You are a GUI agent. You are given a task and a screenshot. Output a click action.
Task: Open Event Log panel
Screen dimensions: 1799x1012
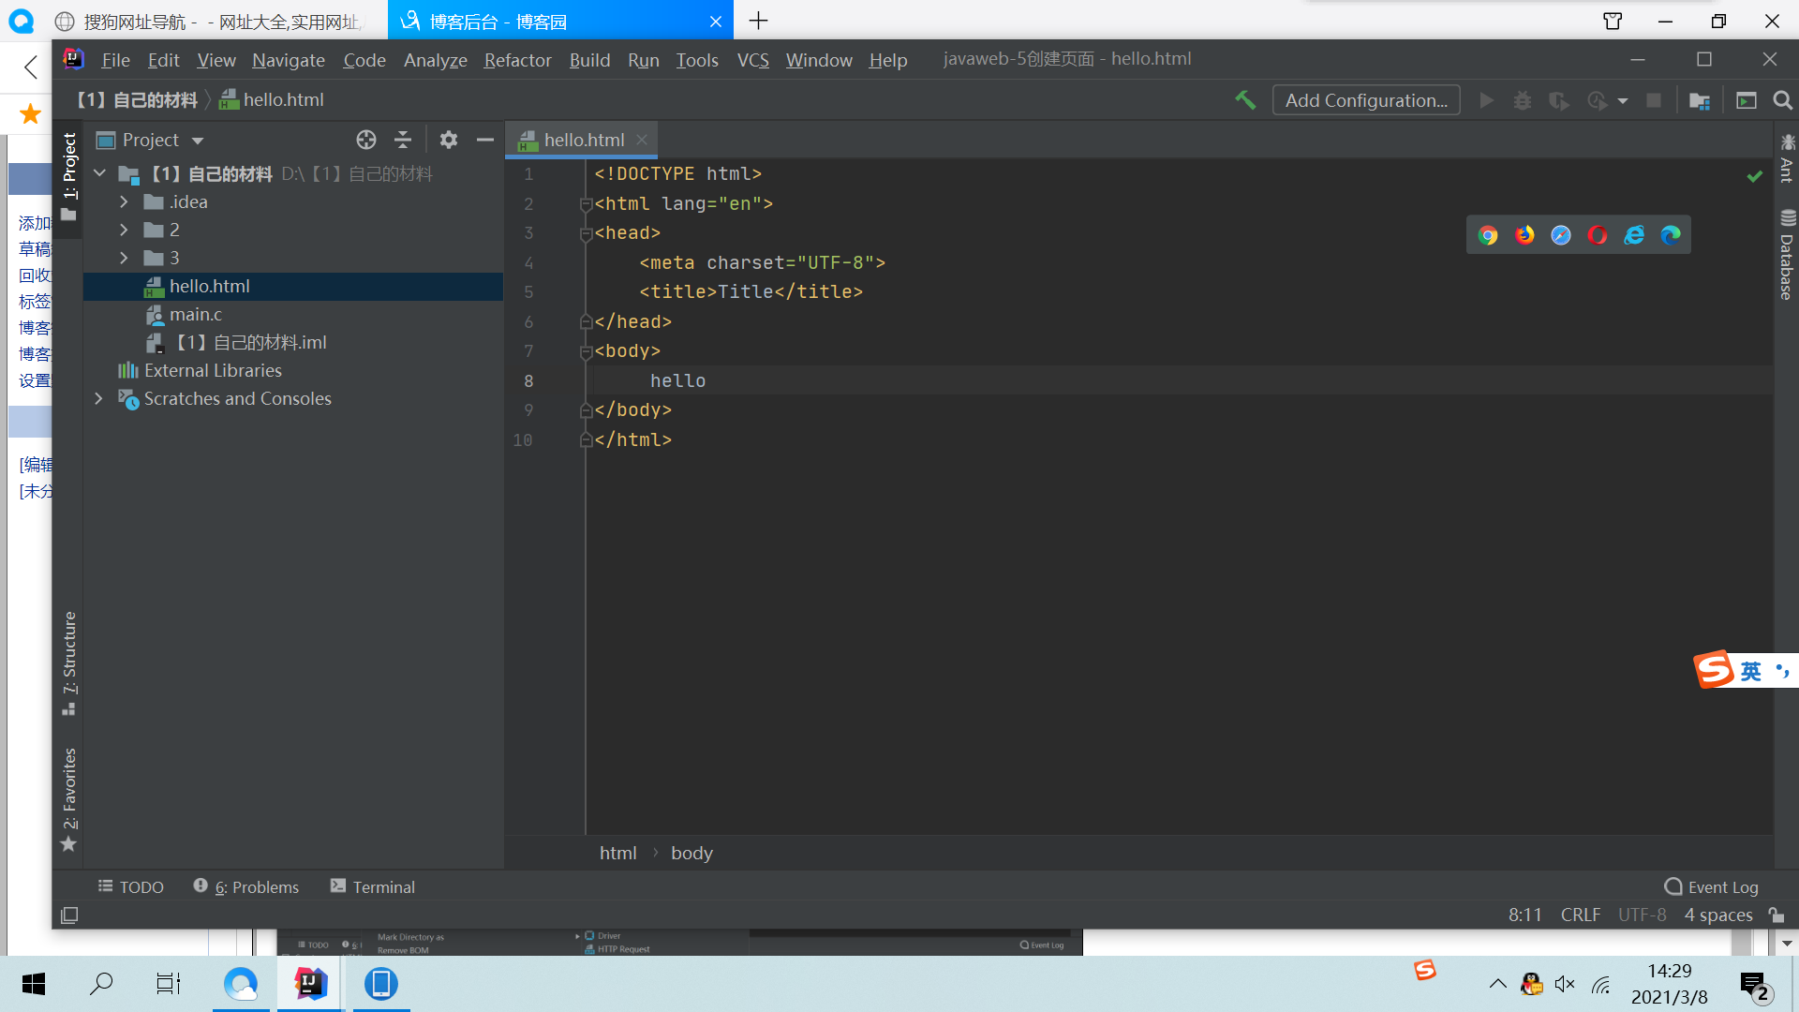coord(1712,886)
